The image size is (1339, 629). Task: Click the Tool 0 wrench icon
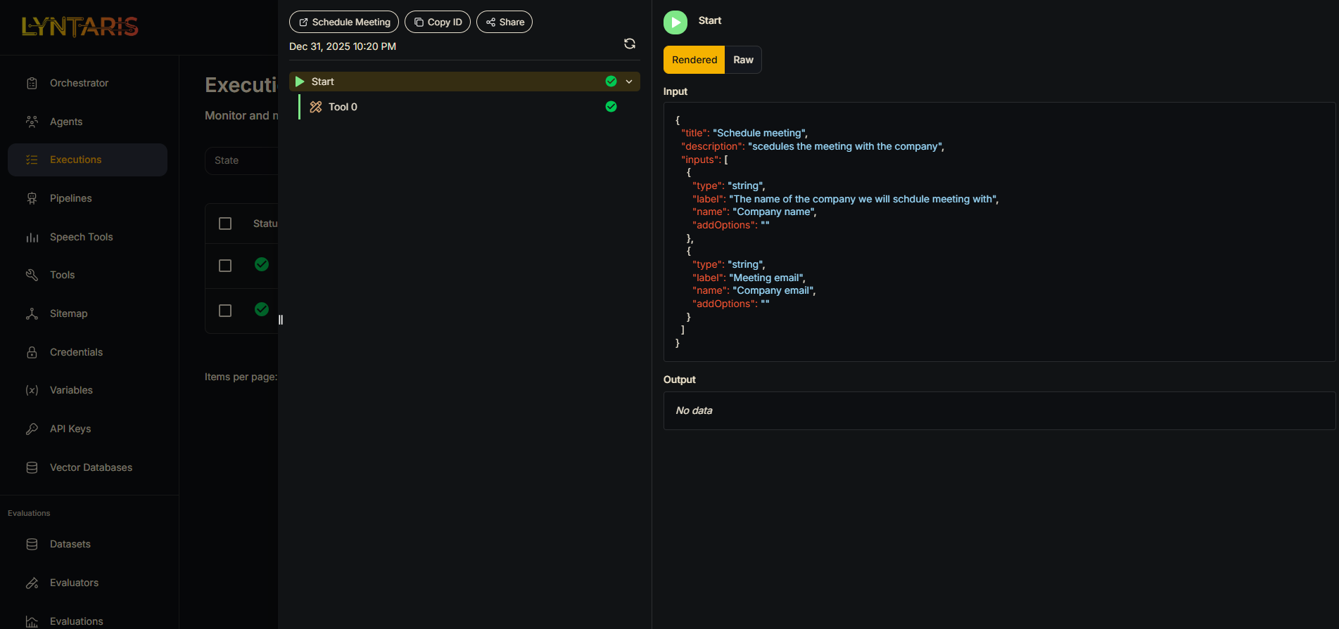click(316, 107)
